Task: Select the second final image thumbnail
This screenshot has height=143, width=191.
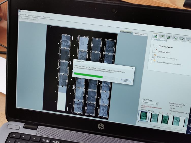Action: pos(154,118)
